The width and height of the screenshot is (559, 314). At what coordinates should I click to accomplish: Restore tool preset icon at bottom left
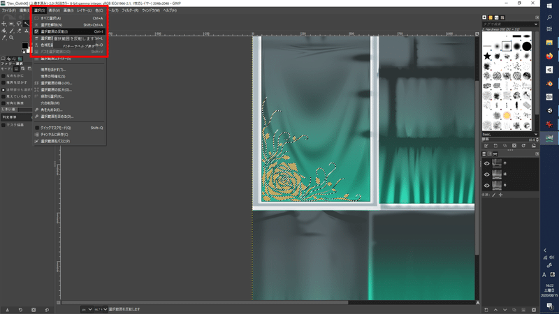(x=20, y=310)
